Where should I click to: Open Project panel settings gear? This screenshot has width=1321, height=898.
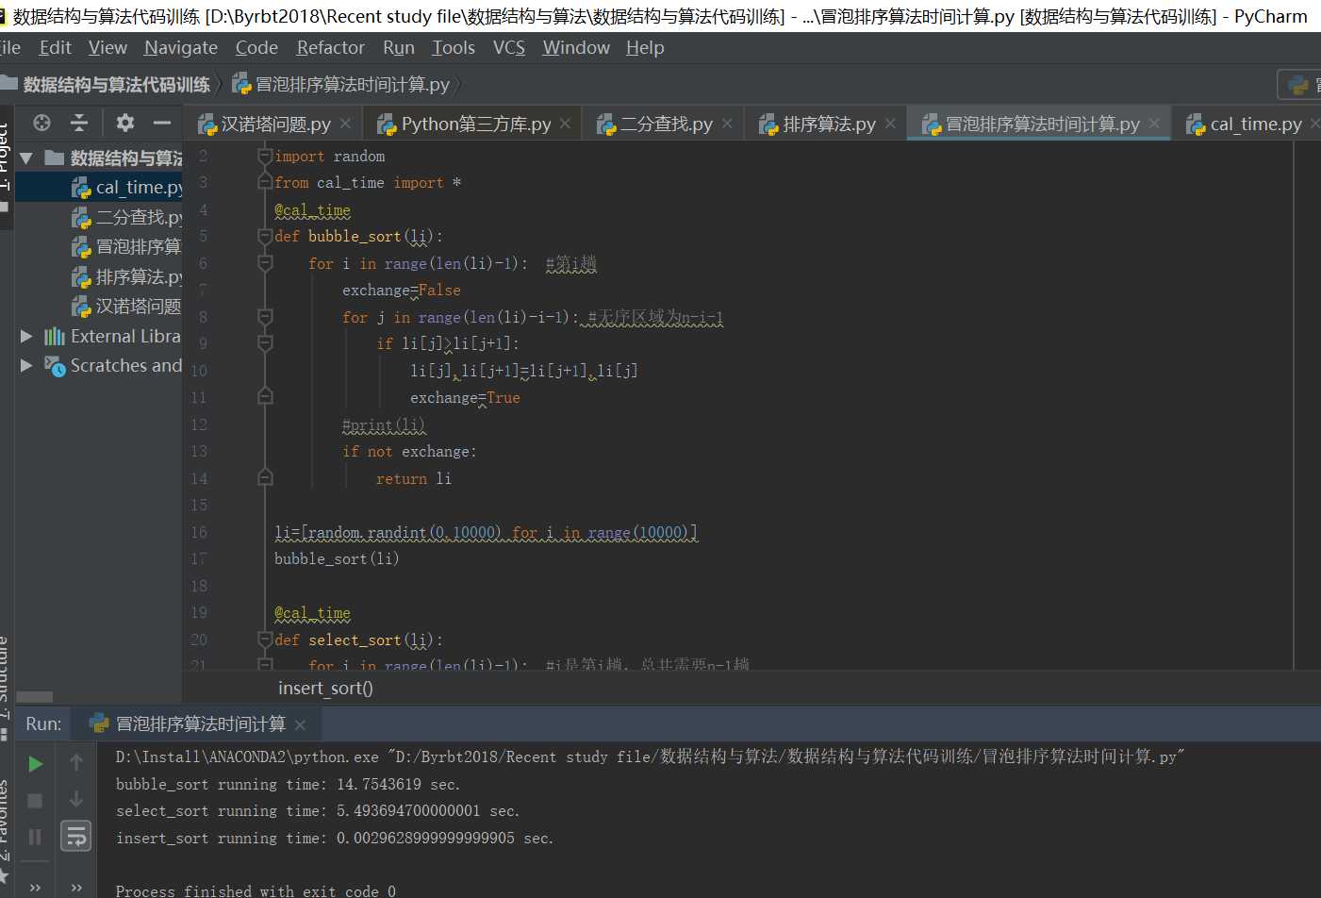pos(124,123)
